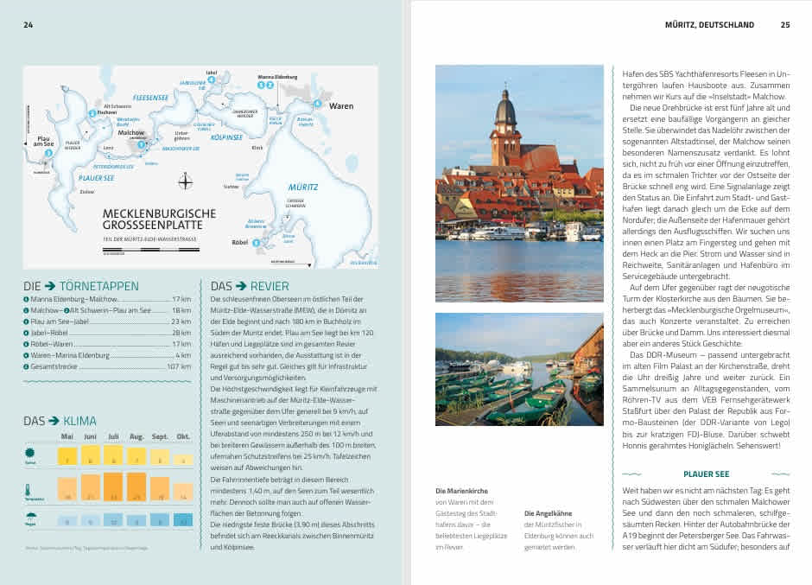Click the Marienkirche Waren photo
The width and height of the screenshot is (812, 585).
519,183
